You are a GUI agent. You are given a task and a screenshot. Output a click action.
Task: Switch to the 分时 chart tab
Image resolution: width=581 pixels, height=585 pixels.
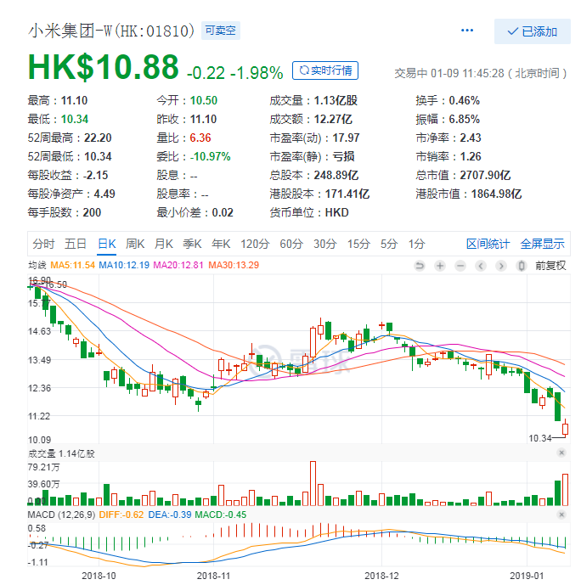click(x=43, y=244)
